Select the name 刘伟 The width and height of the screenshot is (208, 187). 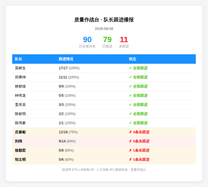click(x=19, y=141)
